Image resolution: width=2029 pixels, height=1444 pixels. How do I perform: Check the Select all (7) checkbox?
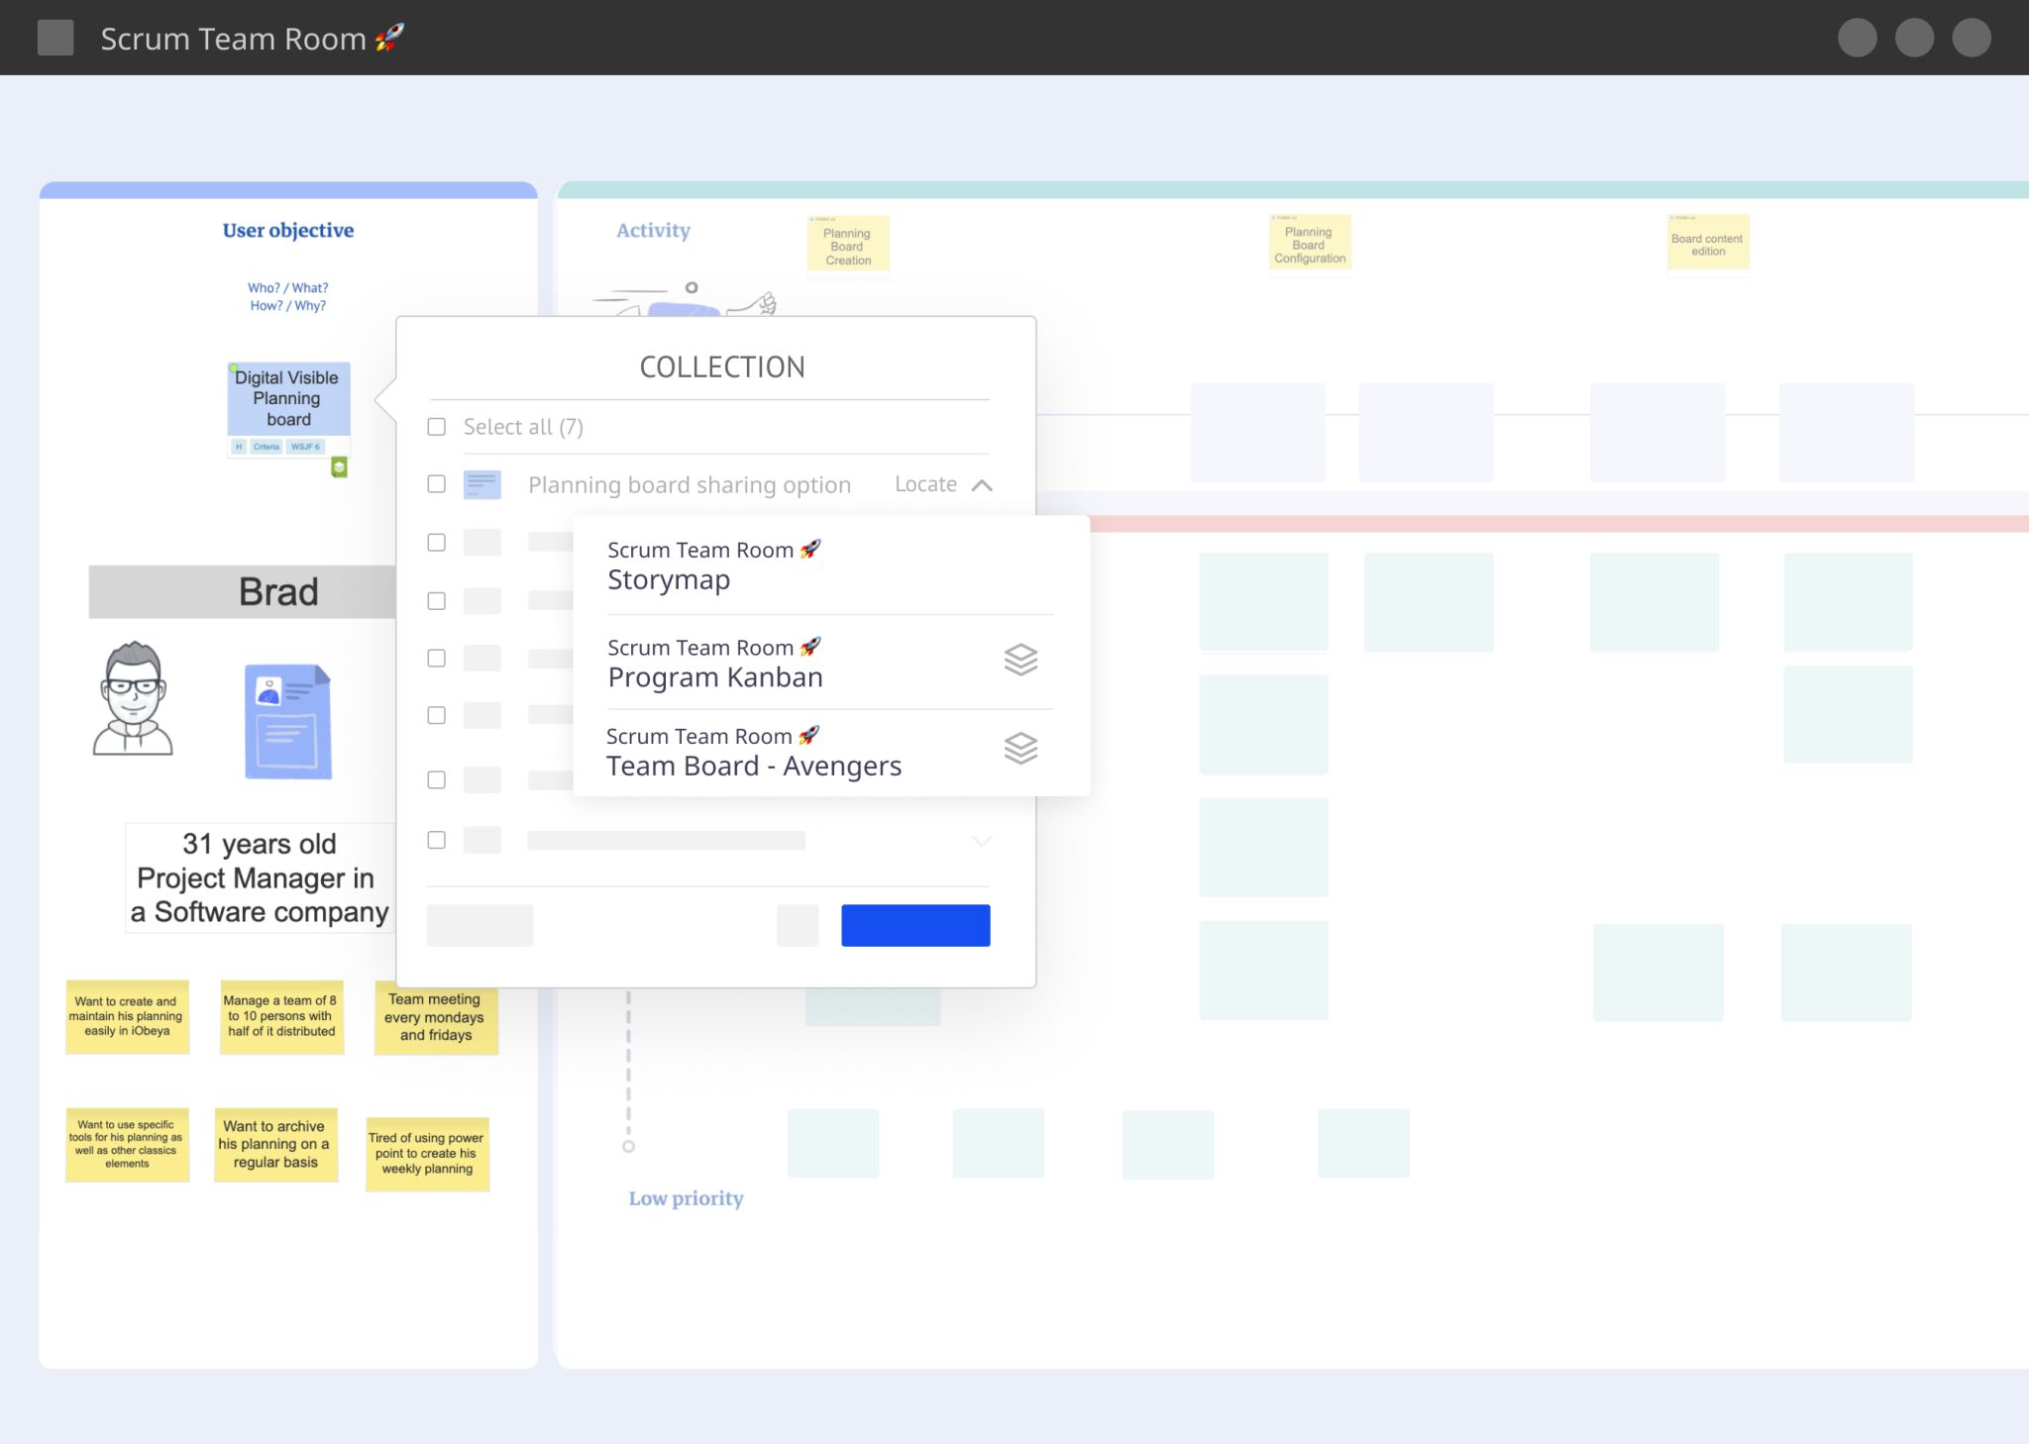436,427
